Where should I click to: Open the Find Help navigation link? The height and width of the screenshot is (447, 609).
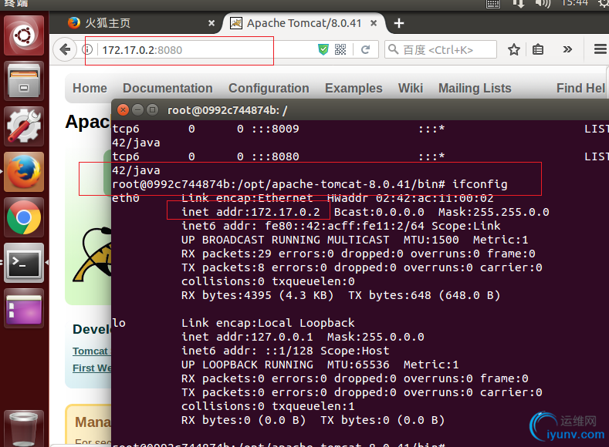pyautogui.click(x=581, y=89)
